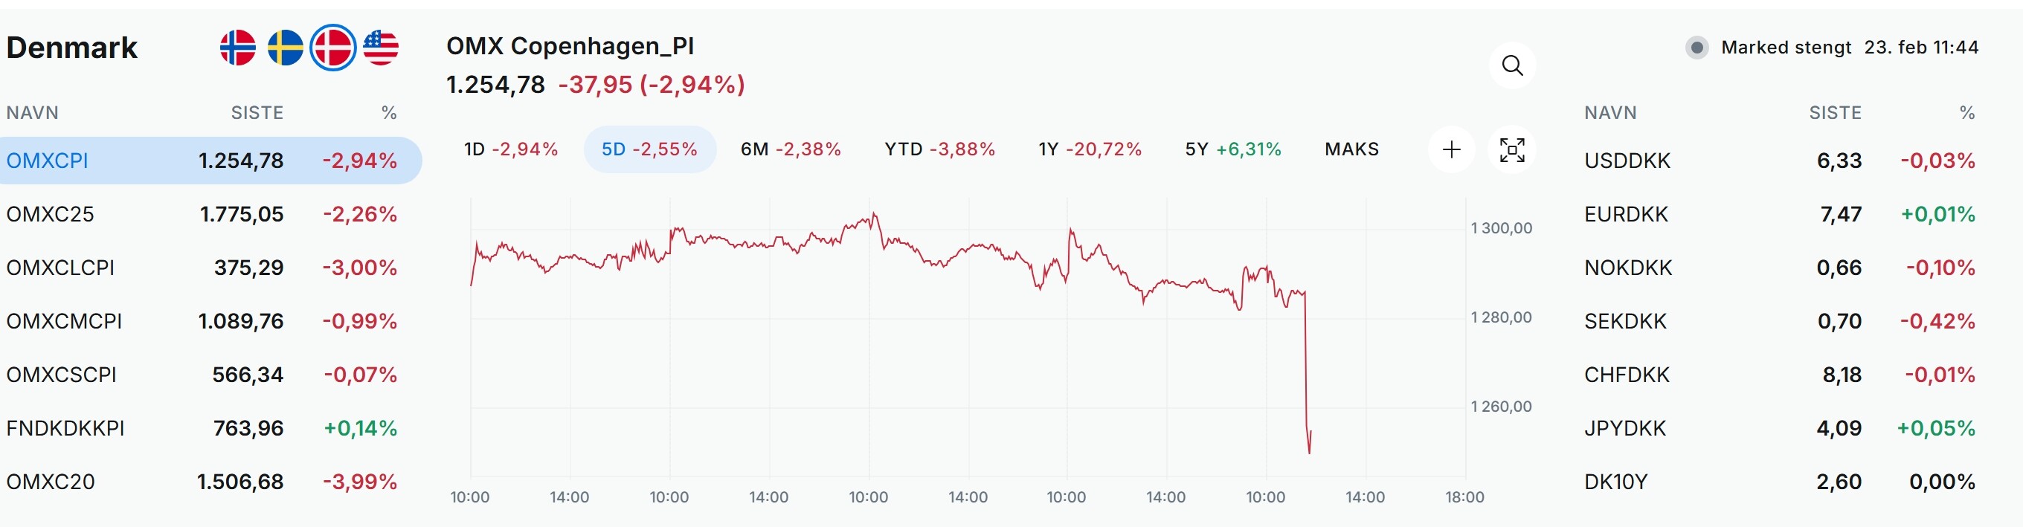Switch chart to 6M period
The image size is (2023, 527).
(x=790, y=149)
